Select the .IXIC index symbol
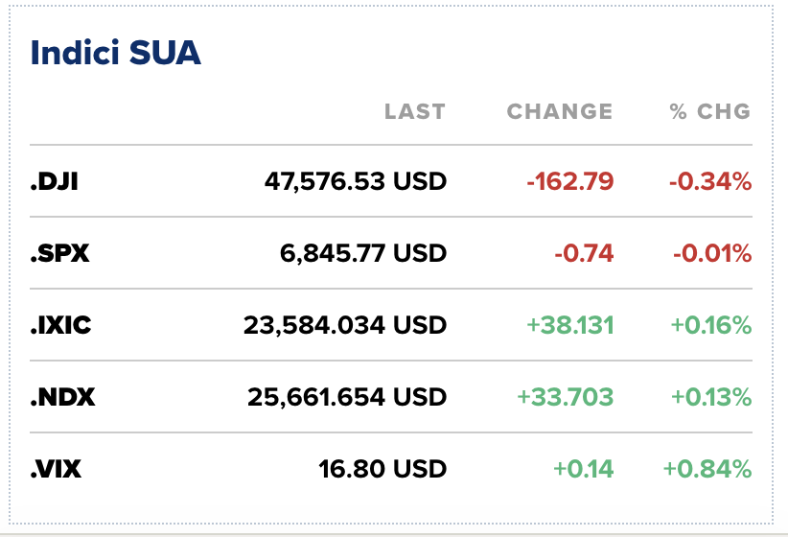Image resolution: width=788 pixels, height=537 pixels. pos(60,325)
